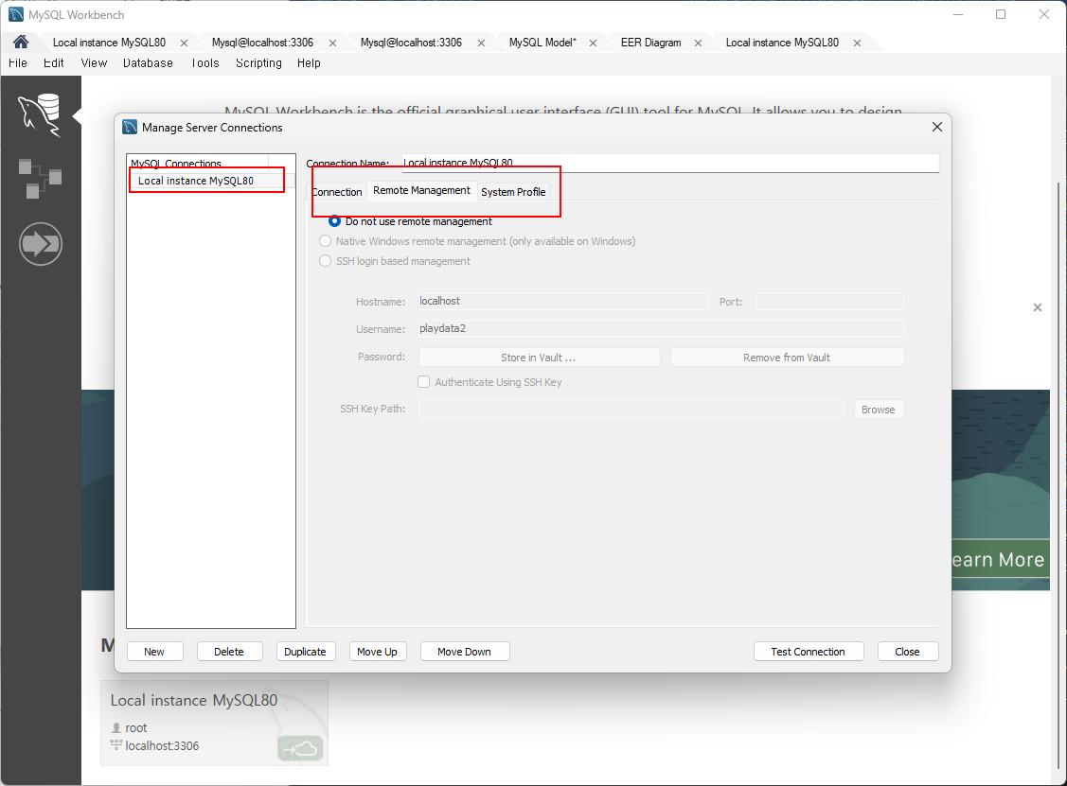This screenshot has width=1067, height=786.
Task: Switch to the System Profile tab
Action: coord(513,192)
